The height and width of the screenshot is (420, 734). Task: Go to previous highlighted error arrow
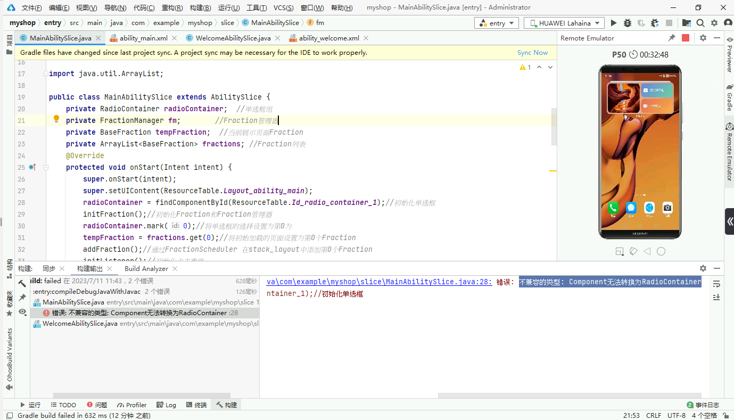(x=539, y=67)
